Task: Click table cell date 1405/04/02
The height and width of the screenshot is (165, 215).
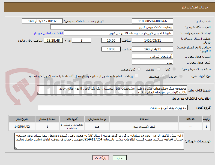Action: pyautogui.click(x=22, y=127)
